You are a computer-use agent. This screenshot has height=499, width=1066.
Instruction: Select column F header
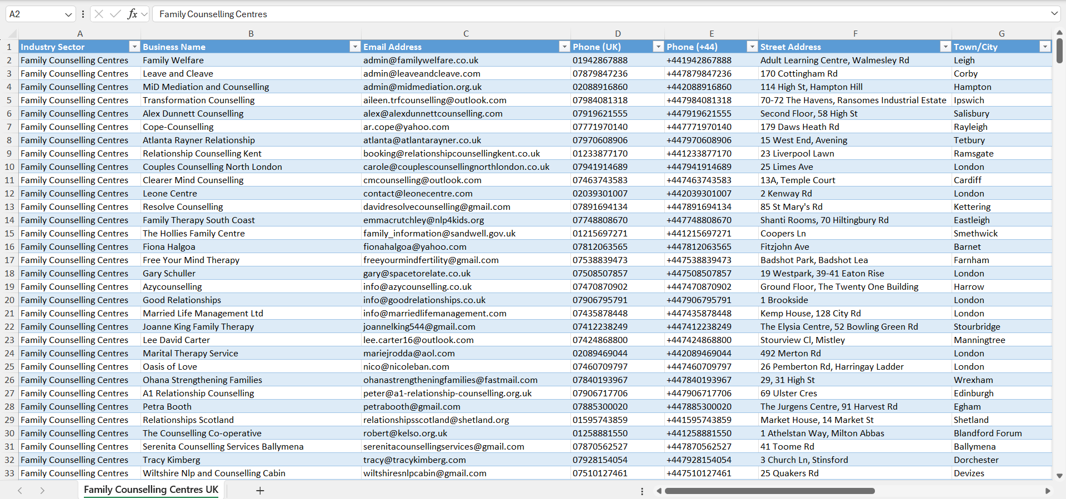[855, 33]
